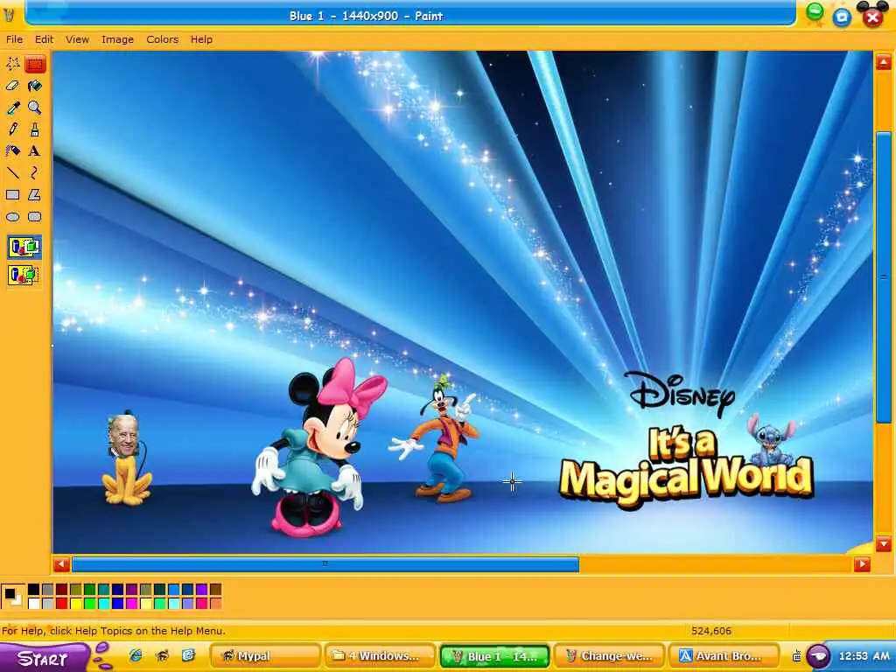Viewport: 896px width, 672px height.
Task: Open the Colors menu
Action: point(162,39)
